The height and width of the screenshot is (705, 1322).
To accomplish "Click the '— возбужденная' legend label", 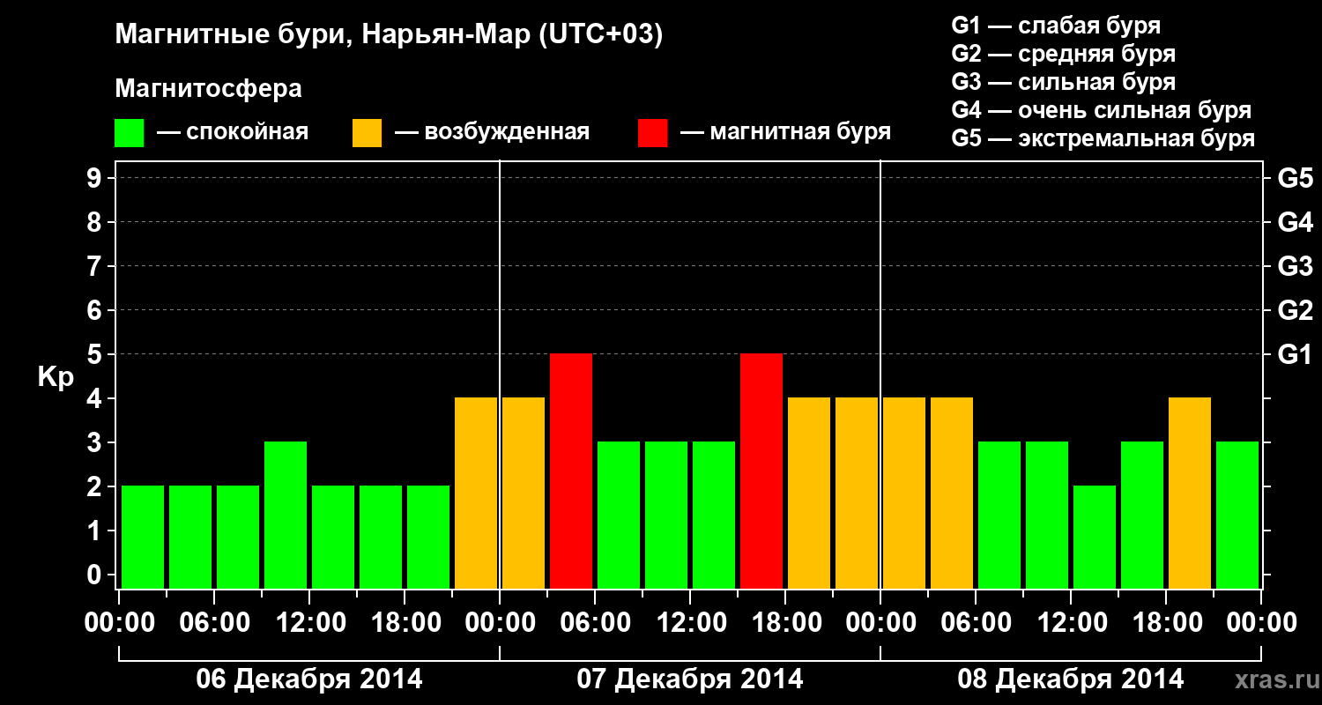I will tap(492, 132).
